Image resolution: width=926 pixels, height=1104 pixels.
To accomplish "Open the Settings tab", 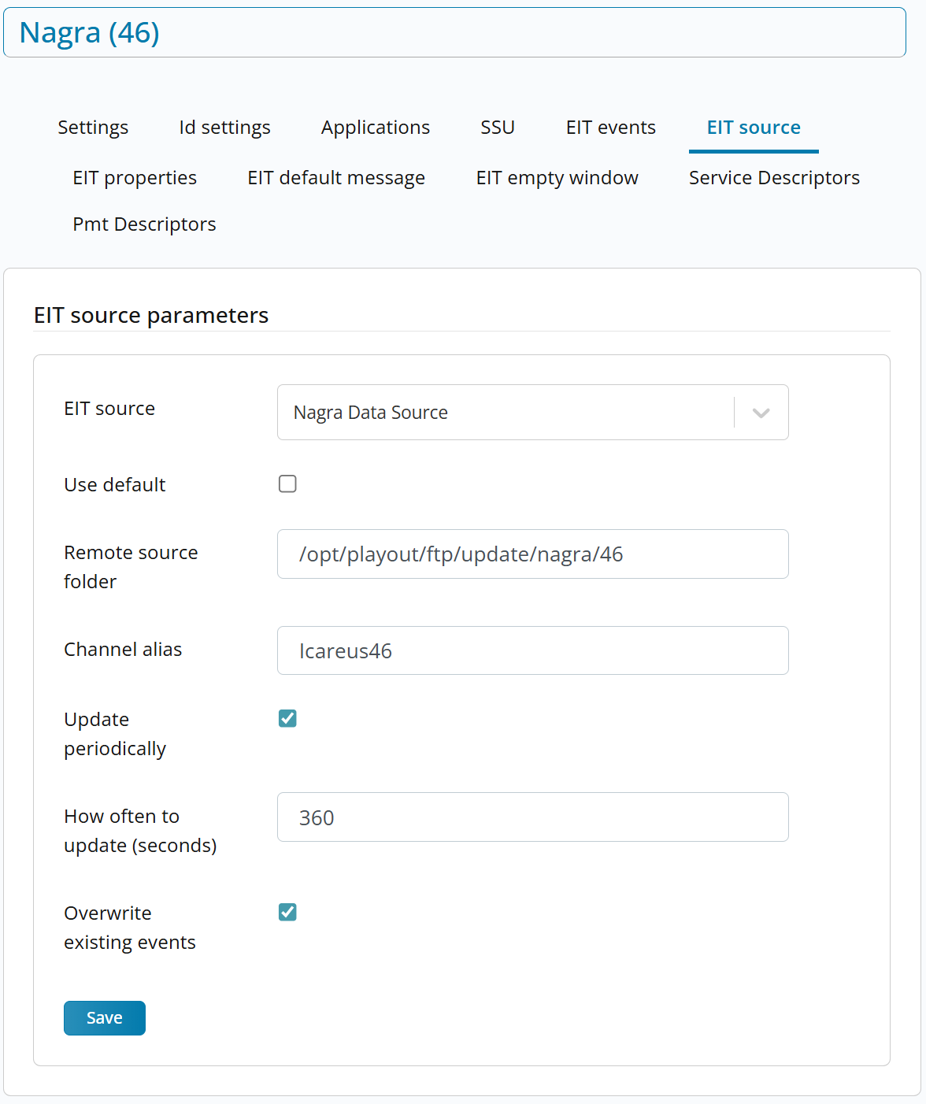I will (93, 128).
